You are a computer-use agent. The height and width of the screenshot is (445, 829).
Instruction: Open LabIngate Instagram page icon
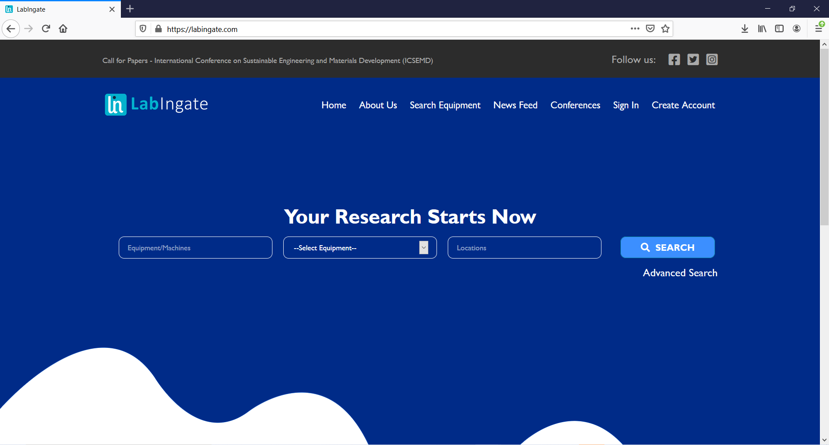tap(712, 60)
